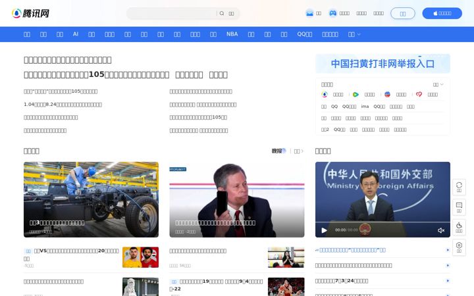Image resolution: width=474 pixels, height=296 pixels.
Task: Open the Tencent logo homepage link
Action: (x=30, y=13)
